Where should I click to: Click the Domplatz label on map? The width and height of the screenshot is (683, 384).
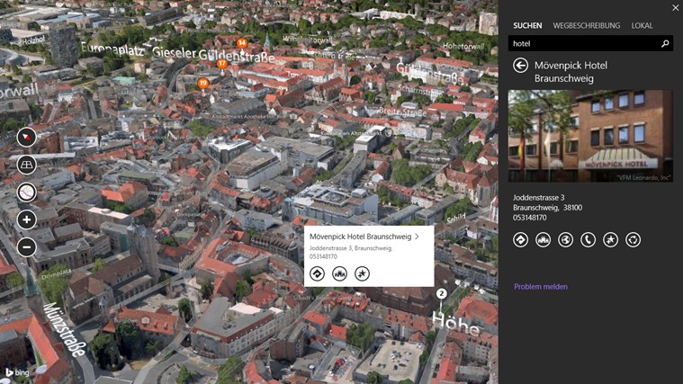click(x=56, y=274)
